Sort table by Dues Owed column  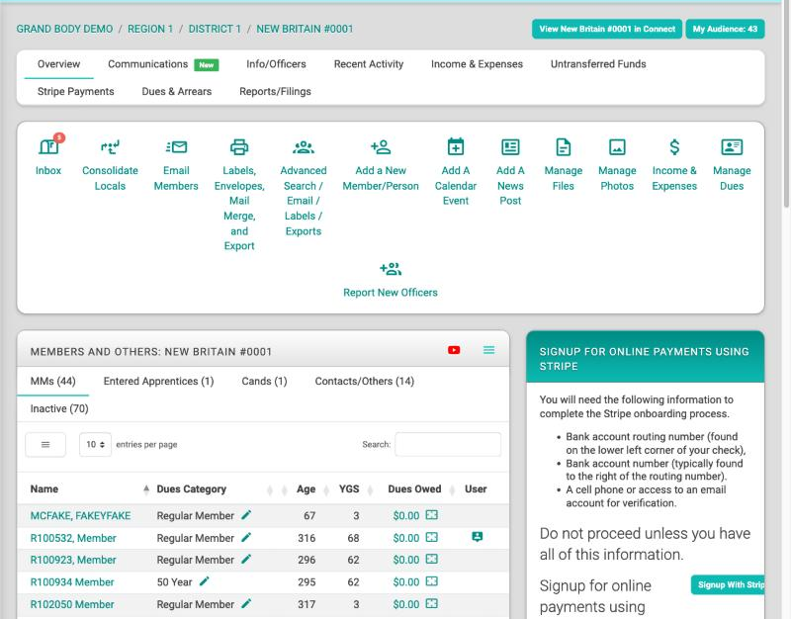(x=414, y=488)
